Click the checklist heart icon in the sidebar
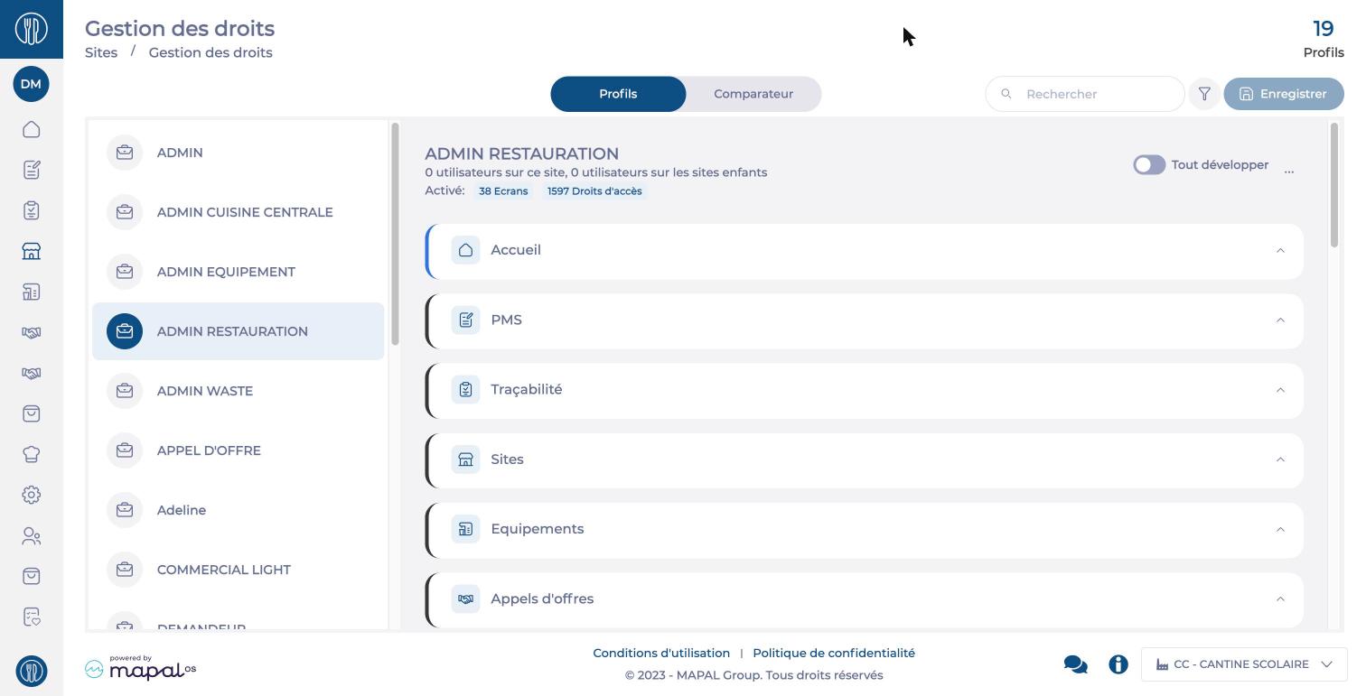Viewport: 1366px width, 696px height. [31, 617]
